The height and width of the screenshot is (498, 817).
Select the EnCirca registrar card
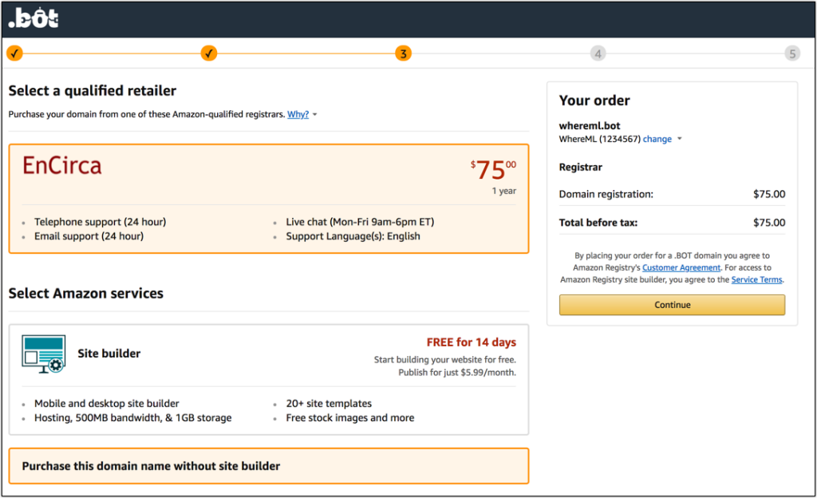click(269, 199)
